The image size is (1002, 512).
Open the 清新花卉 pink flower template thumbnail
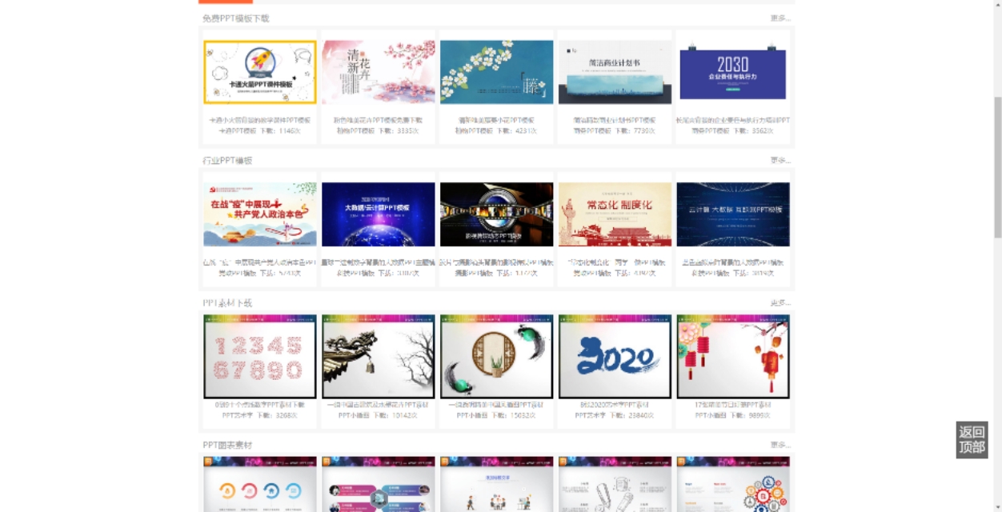tap(379, 72)
